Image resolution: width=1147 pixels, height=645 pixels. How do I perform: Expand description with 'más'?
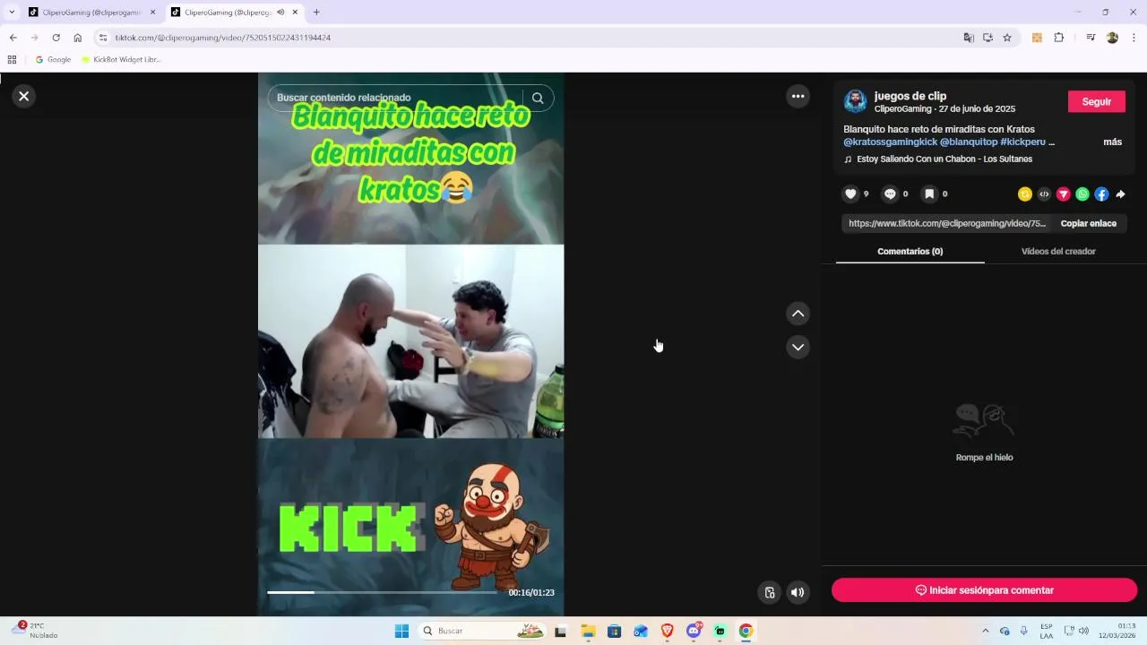point(1112,142)
